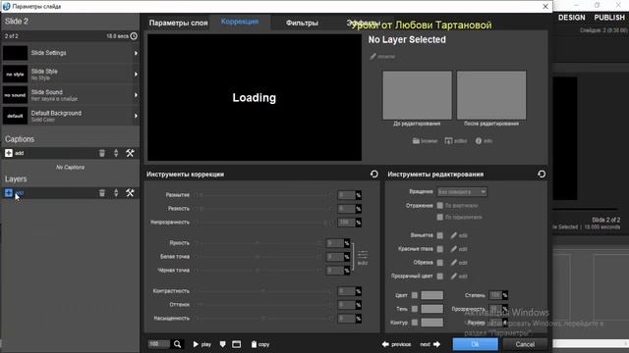The width and height of the screenshot is (629, 353).
Task: Switch to the Фильтры tab
Action: point(302,23)
